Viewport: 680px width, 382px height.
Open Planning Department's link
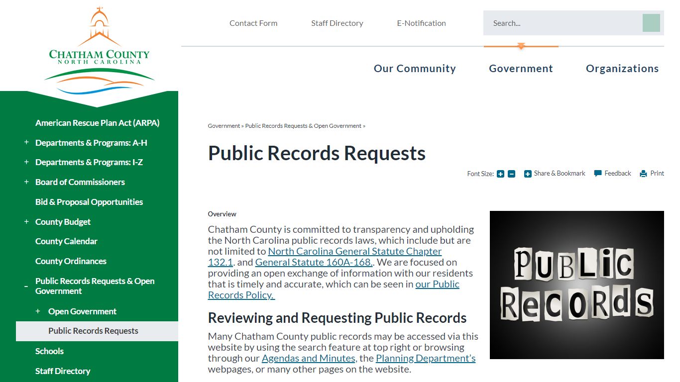tap(426, 358)
